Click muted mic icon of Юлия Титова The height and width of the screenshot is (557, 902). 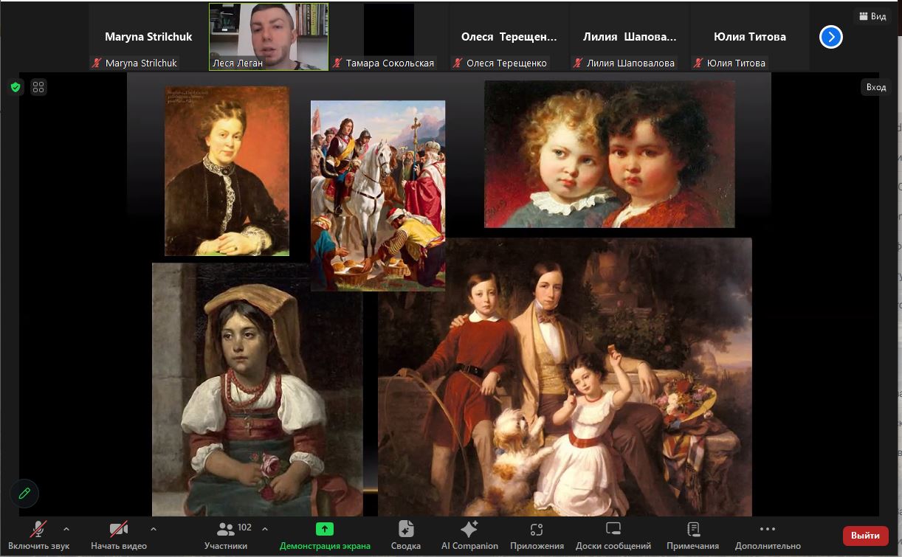click(x=698, y=63)
